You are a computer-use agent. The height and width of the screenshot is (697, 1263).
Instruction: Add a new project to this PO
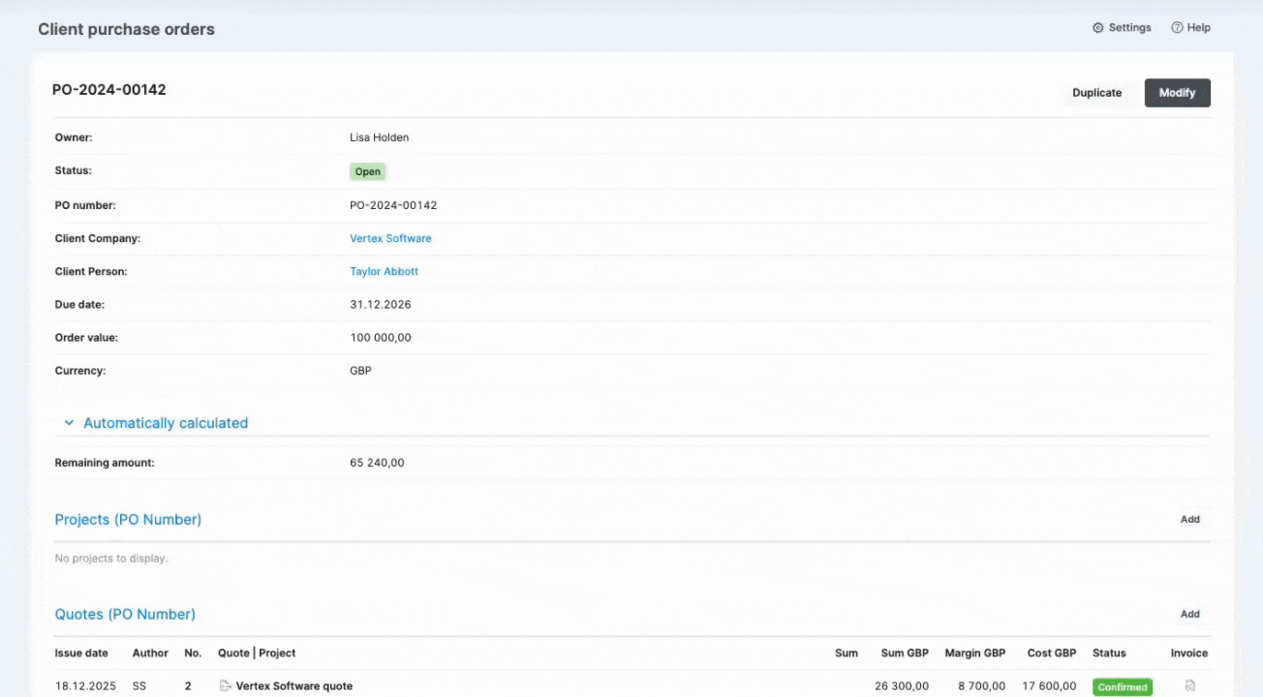tap(1189, 520)
